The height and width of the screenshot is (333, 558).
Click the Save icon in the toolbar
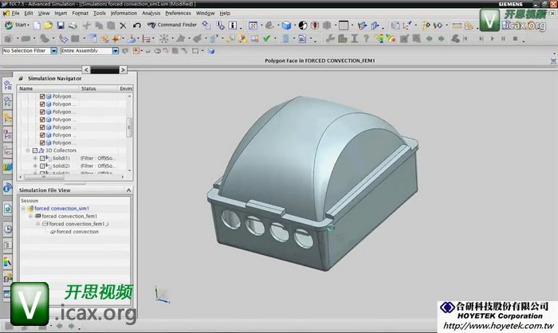(x=59, y=25)
